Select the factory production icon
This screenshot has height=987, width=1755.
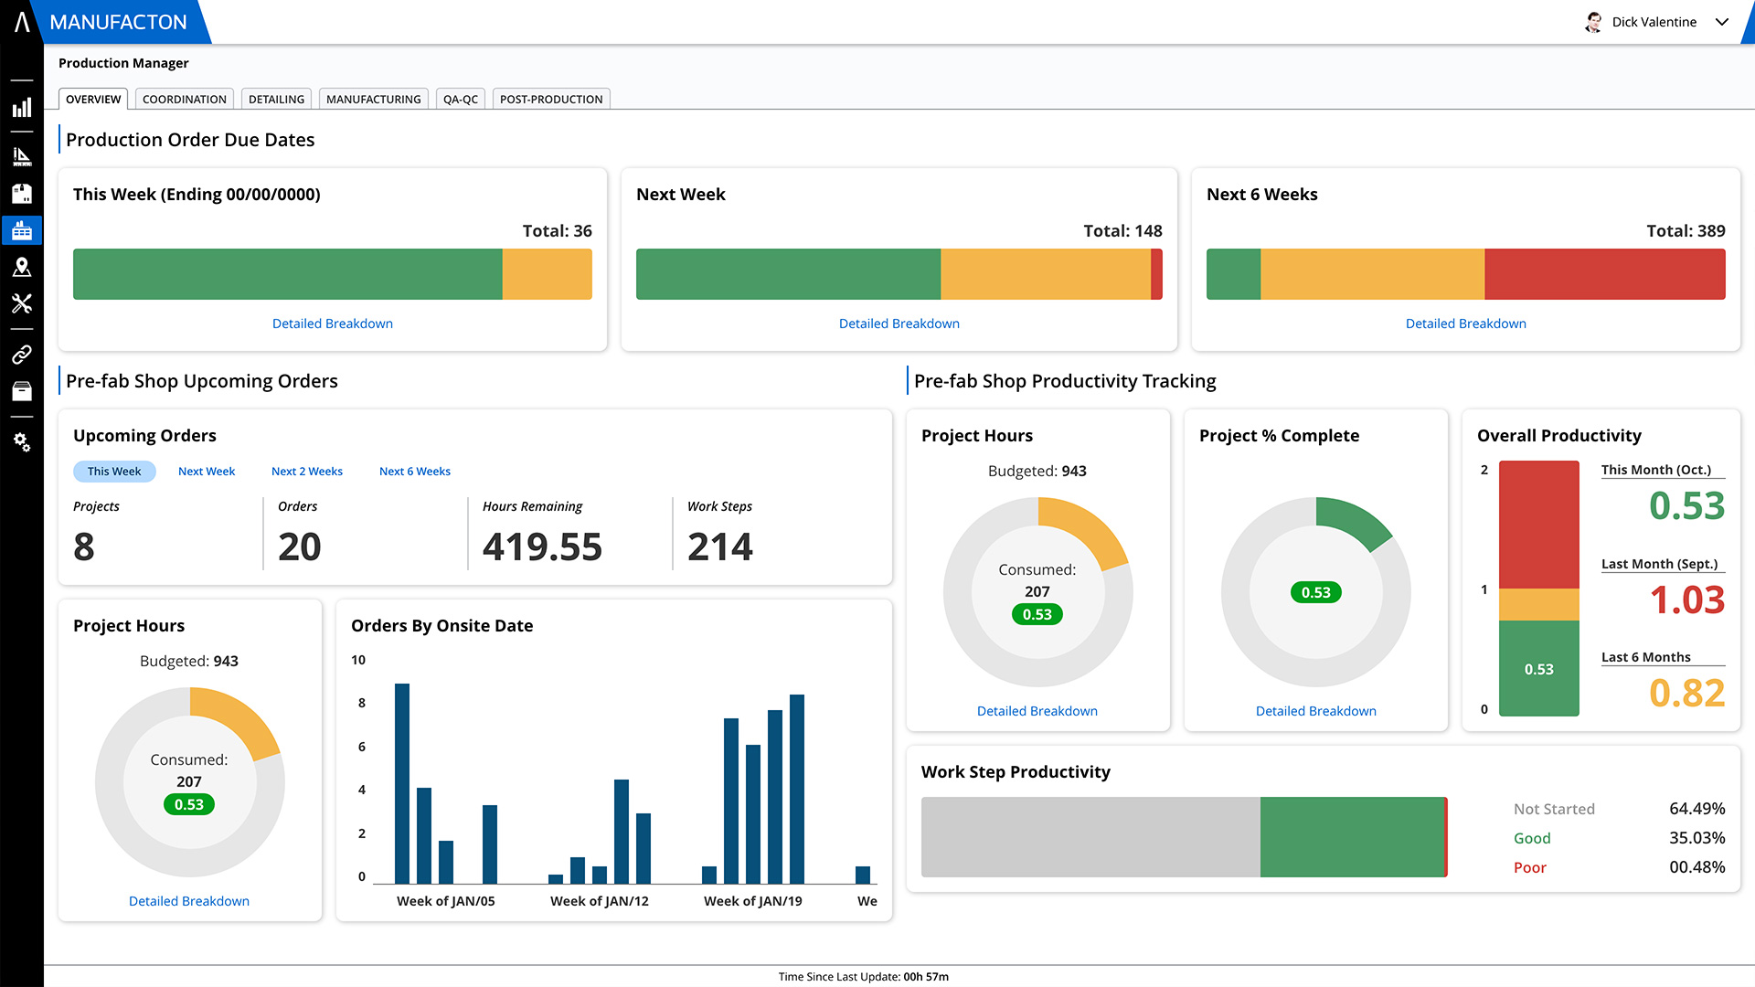tap(22, 230)
